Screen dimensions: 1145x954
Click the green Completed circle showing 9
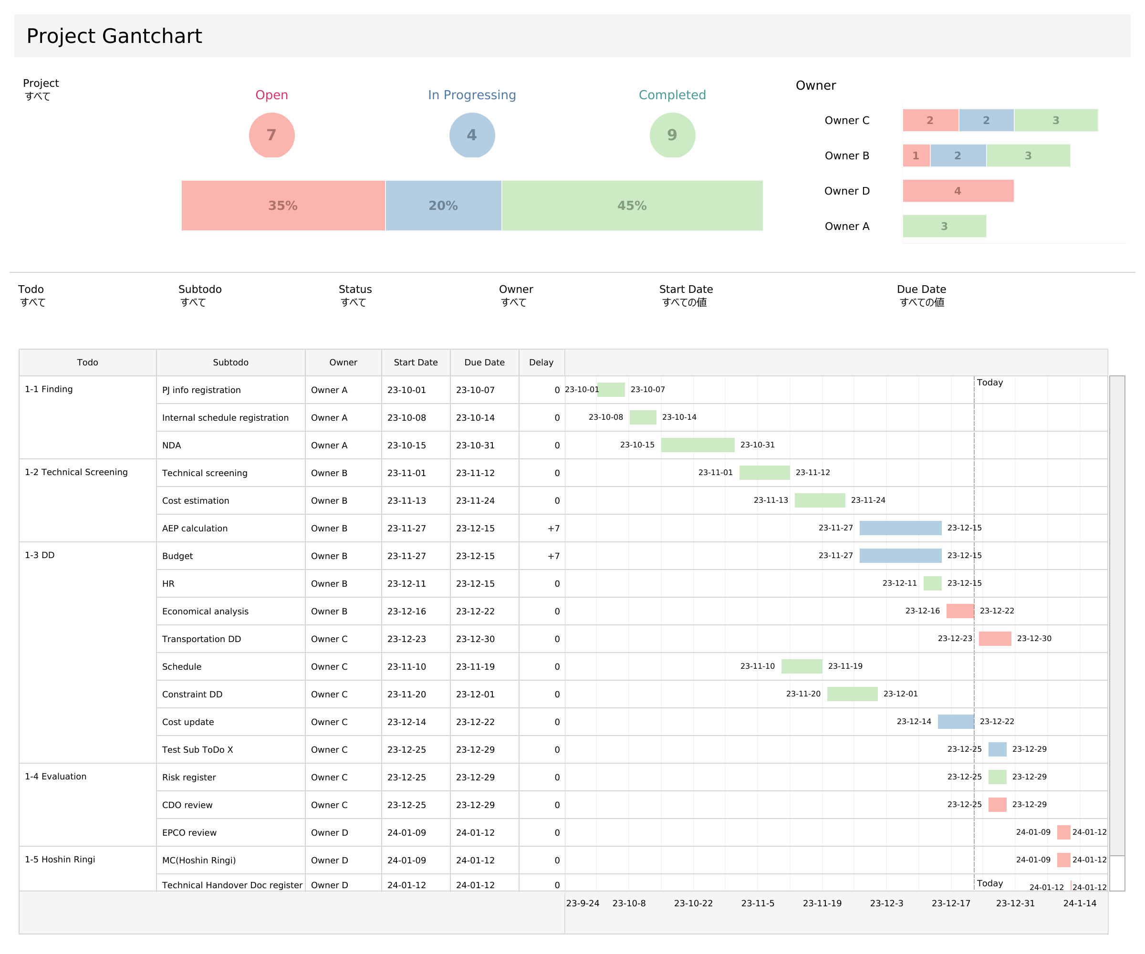pos(672,135)
